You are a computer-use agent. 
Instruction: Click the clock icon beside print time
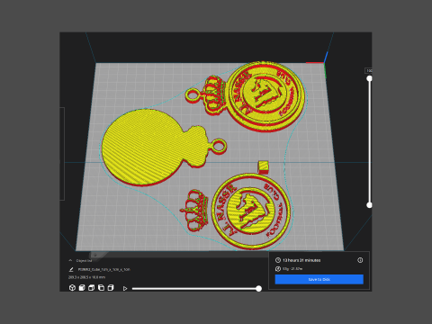(x=278, y=260)
